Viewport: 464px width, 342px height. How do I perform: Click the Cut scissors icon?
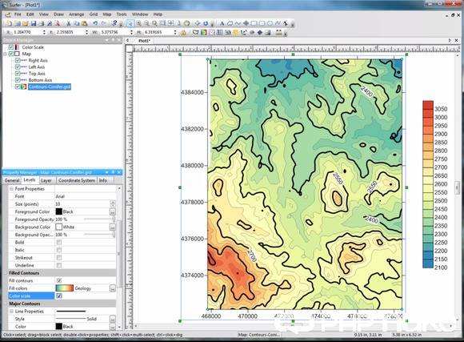[69, 23]
